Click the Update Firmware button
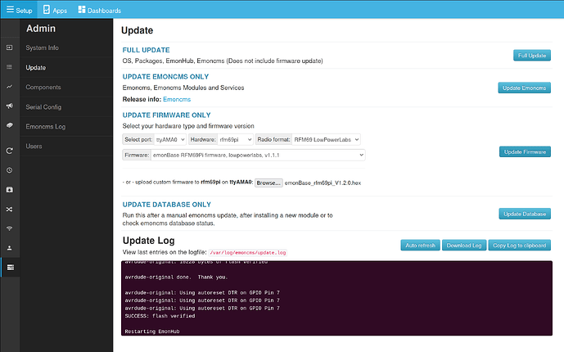The width and height of the screenshot is (564, 352). click(x=525, y=151)
